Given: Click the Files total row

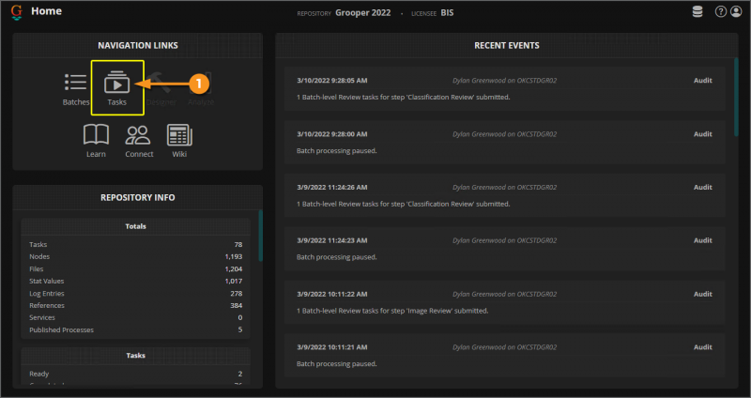Looking at the screenshot, I should [135, 268].
